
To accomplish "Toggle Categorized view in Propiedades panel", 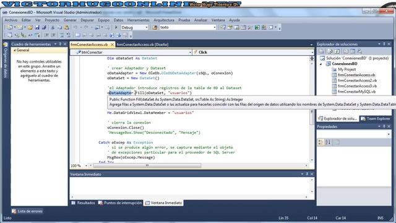I will click(x=321, y=142).
